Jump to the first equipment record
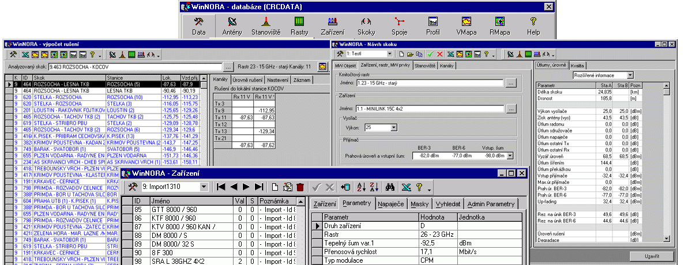The height and width of the screenshot is (265, 692). pos(220,187)
